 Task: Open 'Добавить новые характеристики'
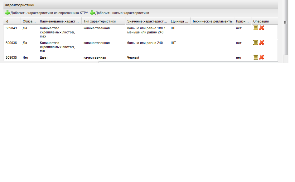[122, 13]
